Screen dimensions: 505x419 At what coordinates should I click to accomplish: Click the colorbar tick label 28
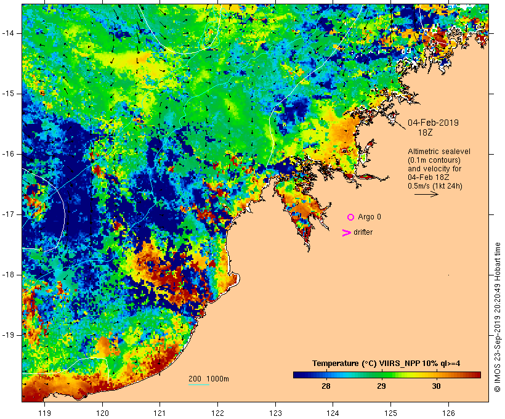pos(326,386)
